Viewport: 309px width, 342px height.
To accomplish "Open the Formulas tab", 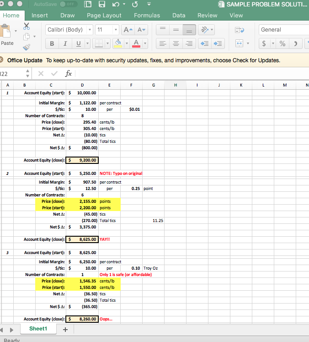I will pos(147,15).
